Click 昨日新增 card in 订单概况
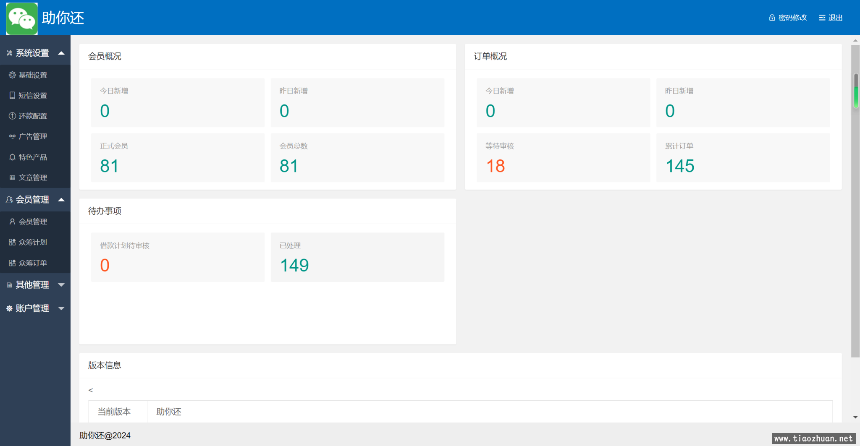860x446 pixels. pyautogui.click(x=743, y=103)
